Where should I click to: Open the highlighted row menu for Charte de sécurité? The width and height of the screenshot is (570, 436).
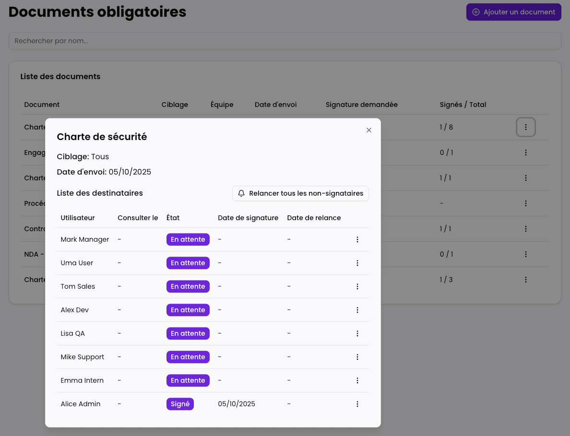pos(525,127)
